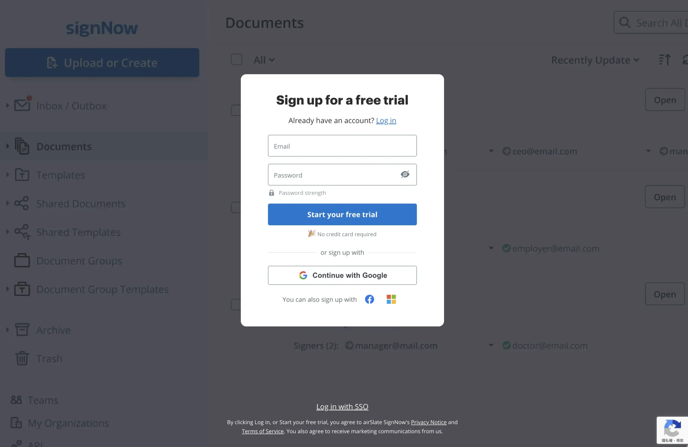Expand the Templates folder arrow
Screen dimensions: 688x447
8,175
